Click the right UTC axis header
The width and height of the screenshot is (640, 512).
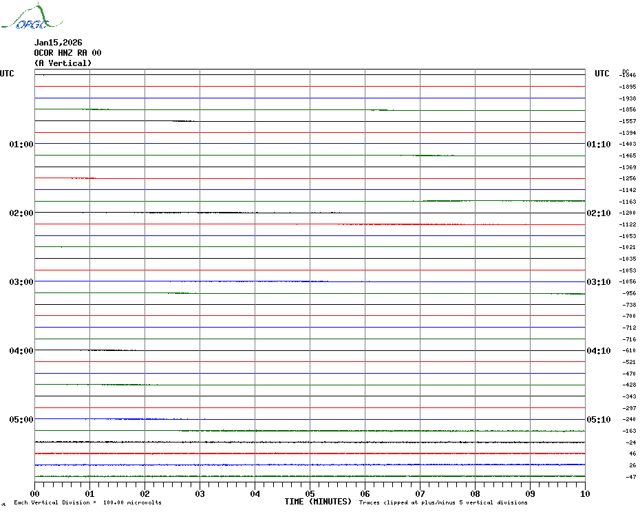pos(601,74)
